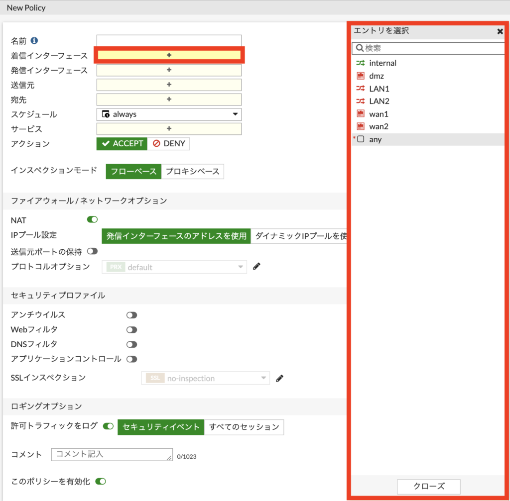
Task: Enable the アンチウイルス toggle
Action: point(131,314)
